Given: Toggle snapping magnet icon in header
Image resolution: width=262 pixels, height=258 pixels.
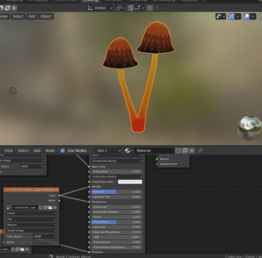Looking at the screenshot, I should 130,8.
